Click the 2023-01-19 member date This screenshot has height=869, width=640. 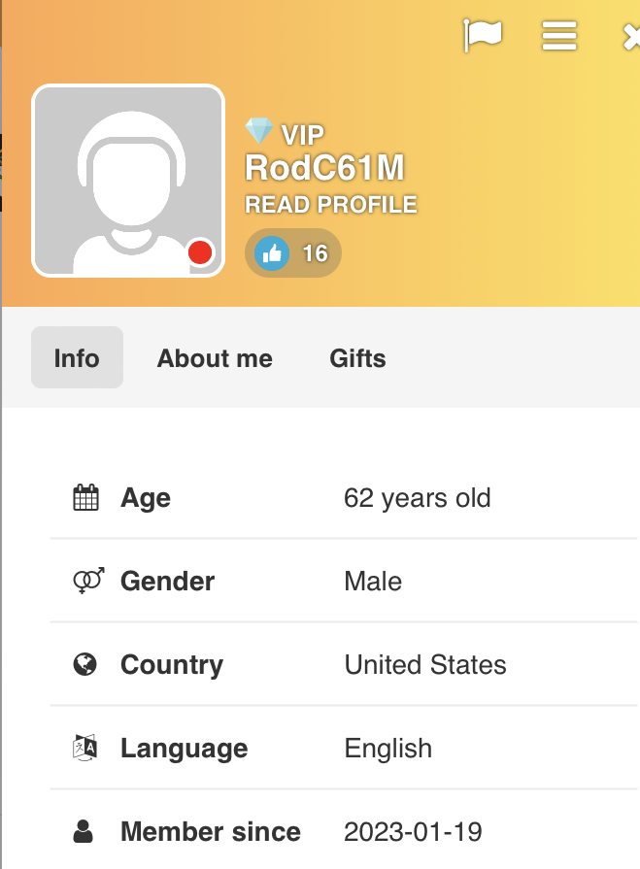[414, 832]
